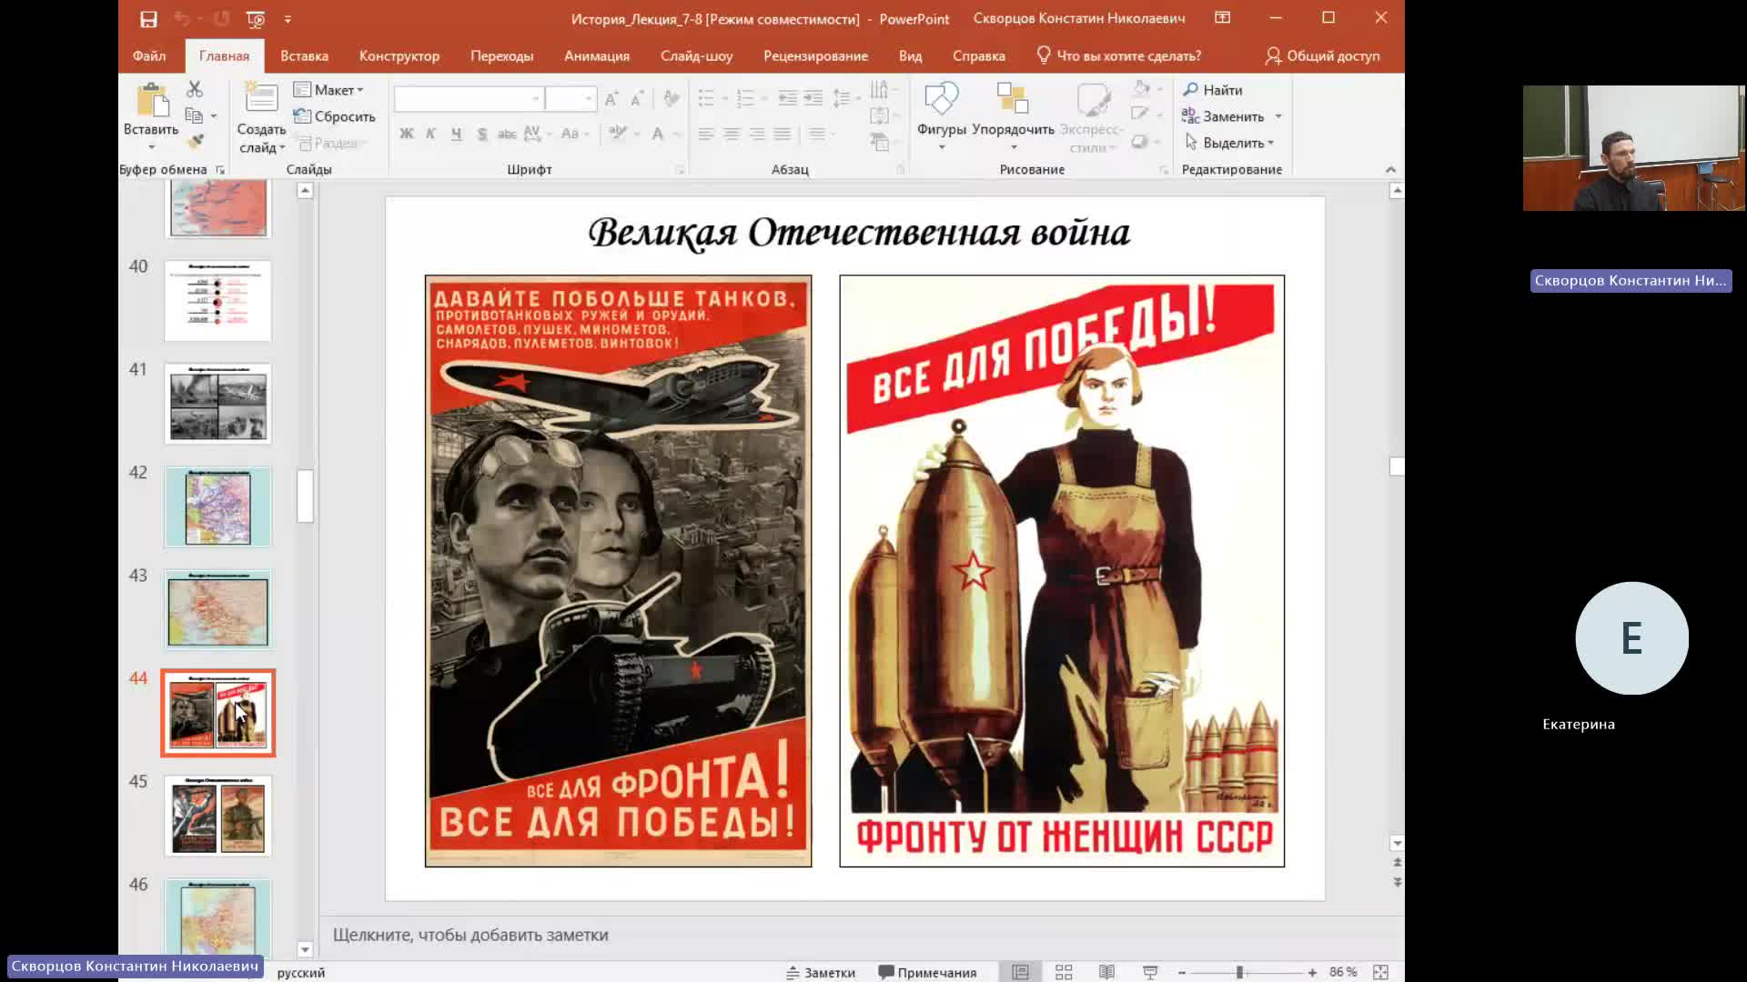
Task: Toggle underline (Ч) formatting
Action: (457, 134)
